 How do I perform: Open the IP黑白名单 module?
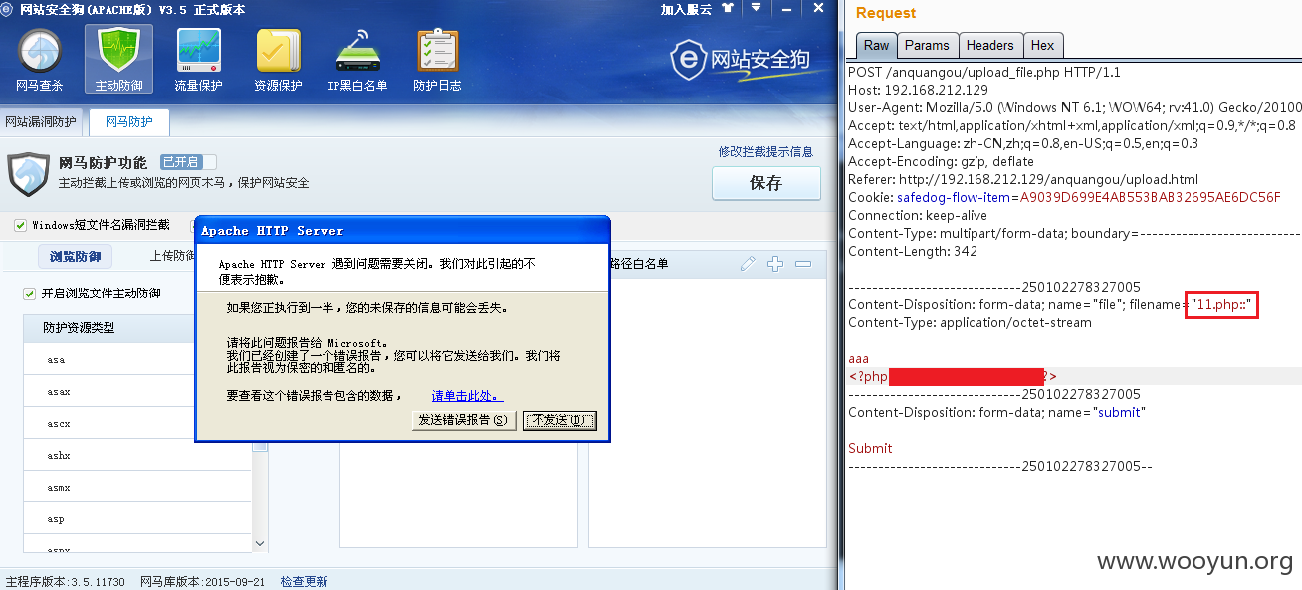[357, 61]
